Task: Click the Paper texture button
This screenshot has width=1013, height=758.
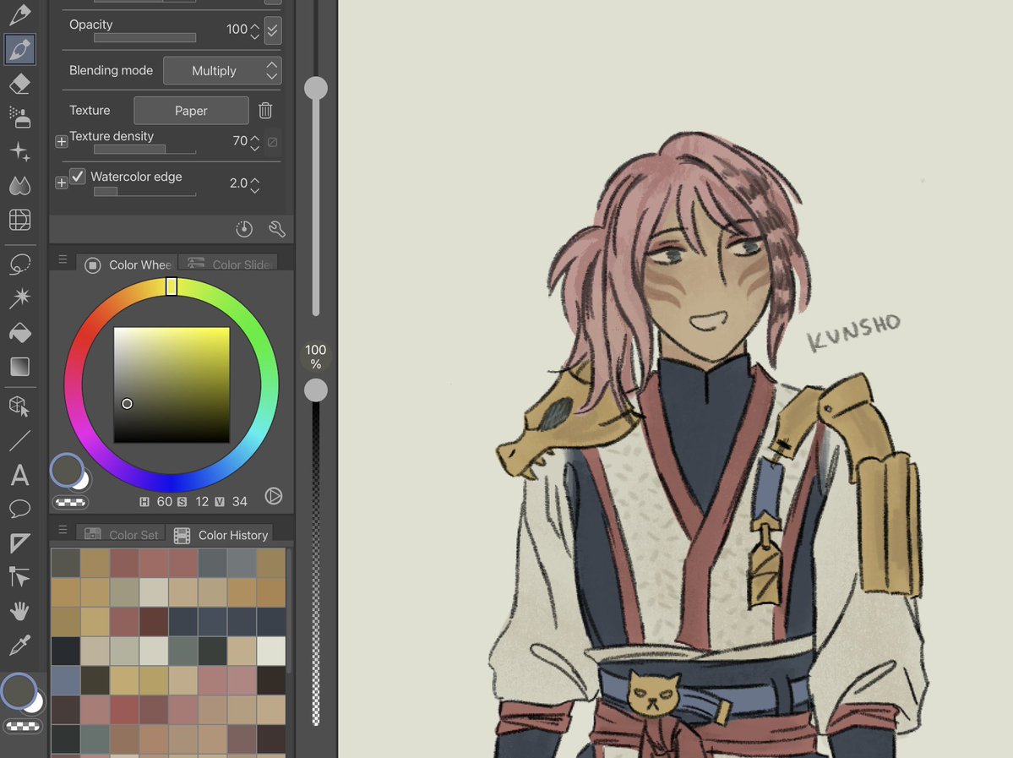Action: [191, 111]
